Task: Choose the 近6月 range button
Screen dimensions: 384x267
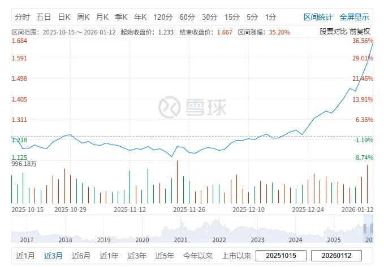Action: pyautogui.click(x=81, y=256)
